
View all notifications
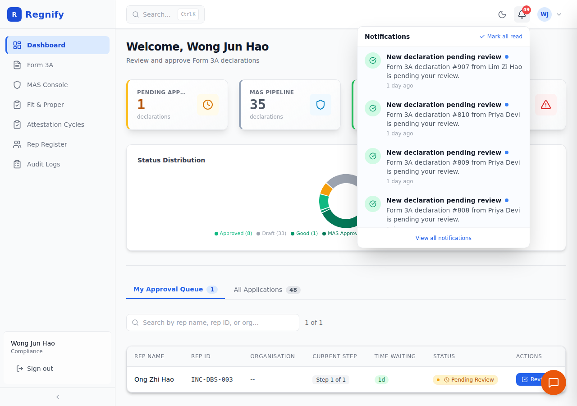point(444,238)
